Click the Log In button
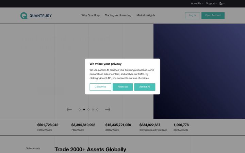The height and width of the screenshot is (153, 245). [x=192, y=15]
